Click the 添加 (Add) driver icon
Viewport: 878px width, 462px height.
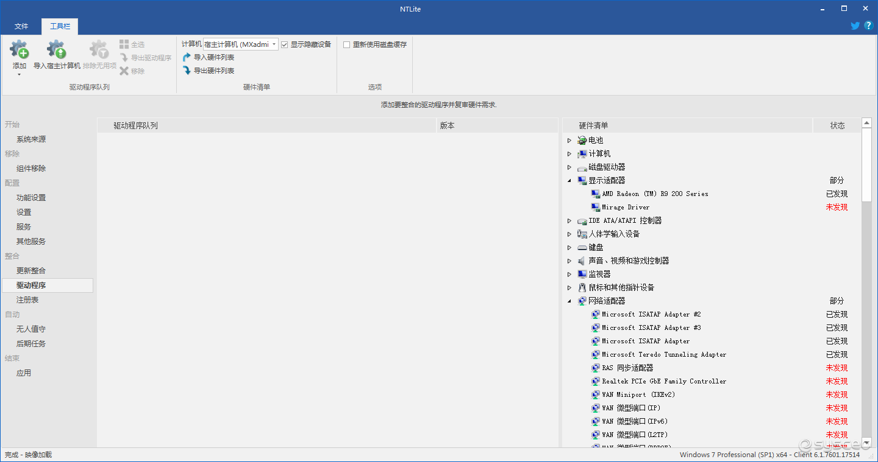[x=20, y=49]
